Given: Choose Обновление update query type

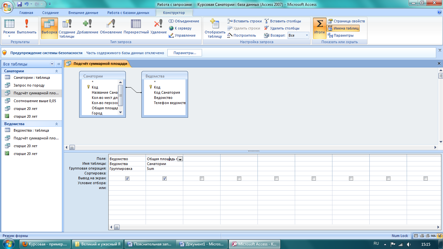Looking at the screenshot, I should (111, 28).
